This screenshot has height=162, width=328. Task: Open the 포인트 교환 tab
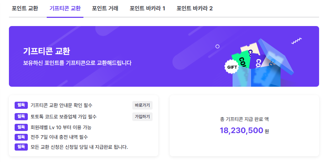pyautogui.click(x=25, y=8)
